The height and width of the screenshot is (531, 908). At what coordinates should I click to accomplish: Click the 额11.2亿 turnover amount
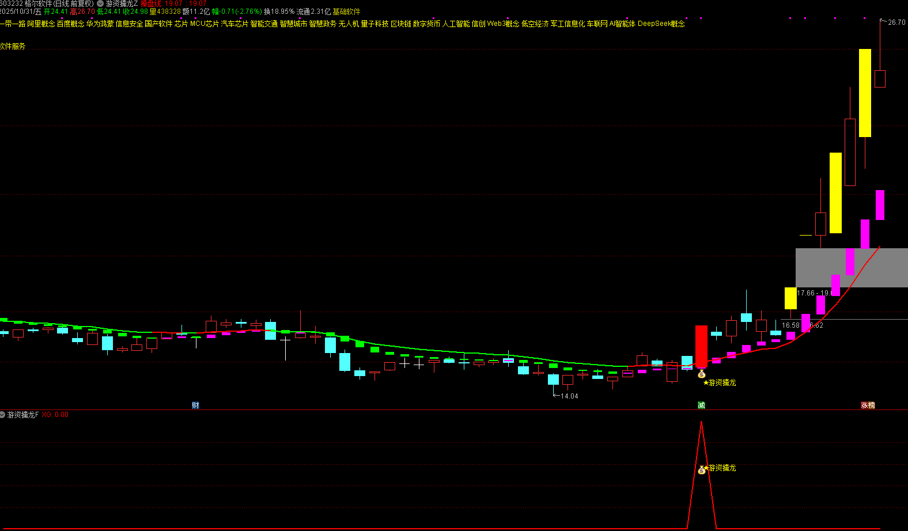tap(196, 12)
